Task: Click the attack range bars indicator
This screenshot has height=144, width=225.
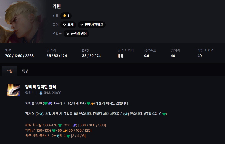Action: (121, 56)
